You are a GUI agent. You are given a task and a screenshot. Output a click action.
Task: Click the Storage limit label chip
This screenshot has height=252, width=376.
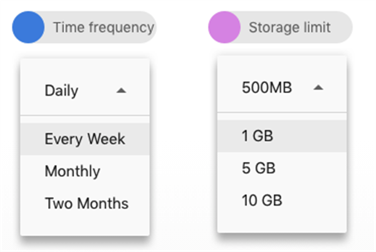point(280,27)
